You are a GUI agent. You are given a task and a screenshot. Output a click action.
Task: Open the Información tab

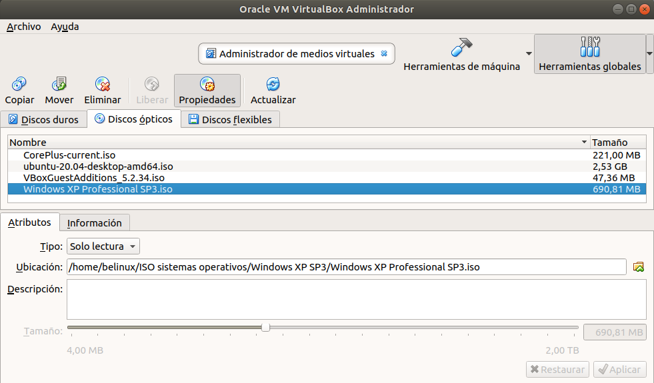pos(94,223)
